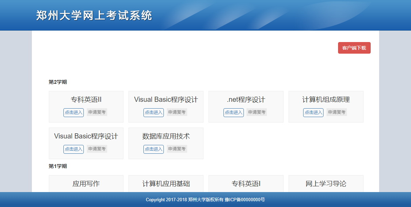
Task: Click the 应用写作 course title
Action: [86, 184]
